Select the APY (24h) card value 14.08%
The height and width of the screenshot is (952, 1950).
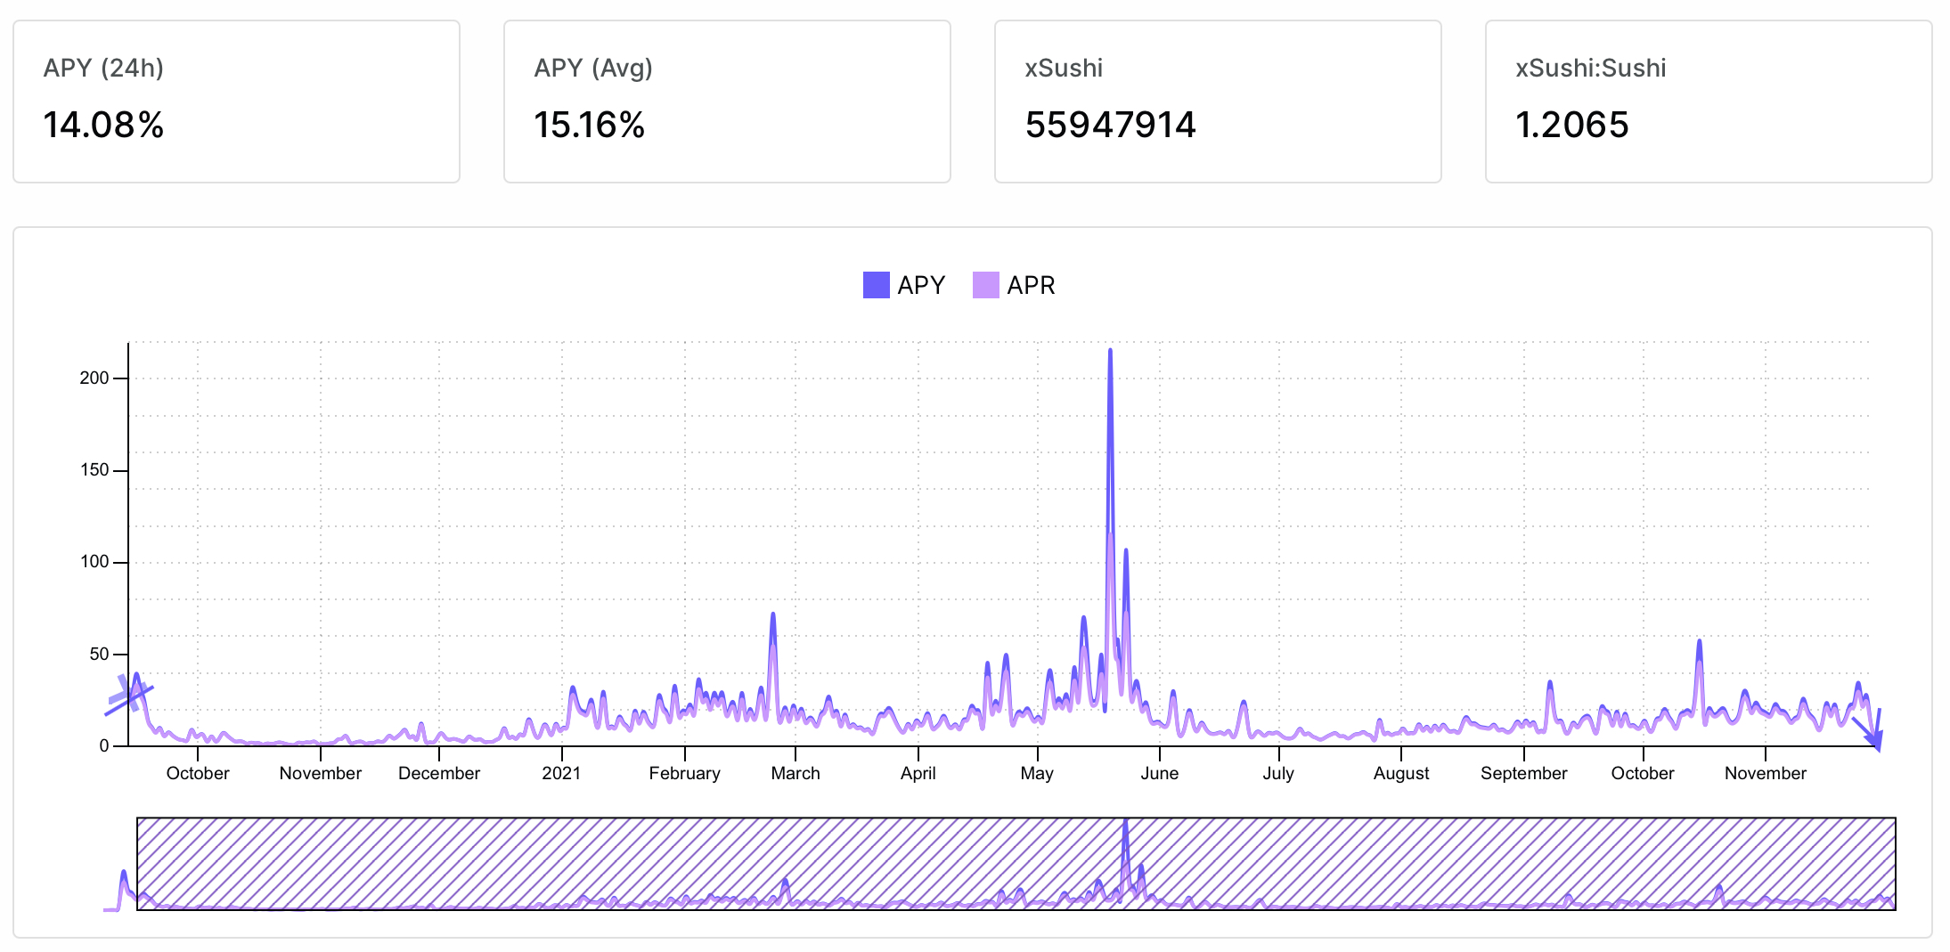point(103,125)
